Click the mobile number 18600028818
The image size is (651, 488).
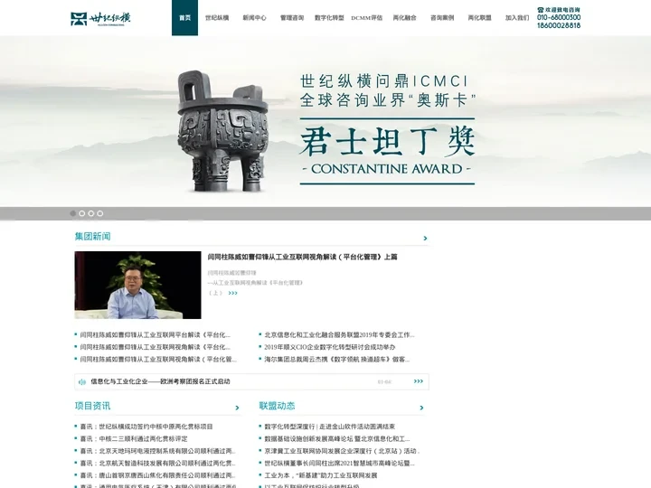559,25
